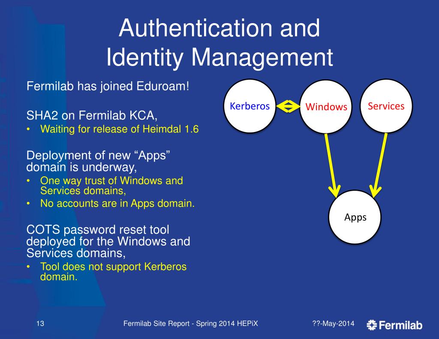Click text 'Fermilab has joined Eduroam!'

click(x=108, y=86)
